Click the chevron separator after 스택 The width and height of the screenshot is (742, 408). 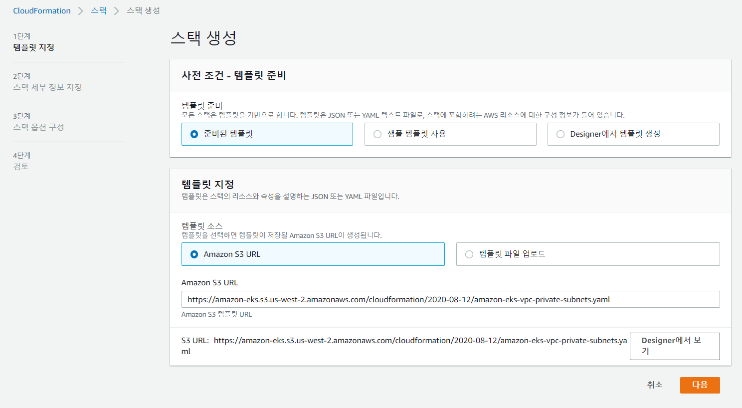117,10
